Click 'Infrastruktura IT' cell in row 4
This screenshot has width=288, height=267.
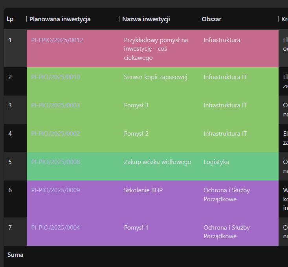pyautogui.click(x=239, y=138)
